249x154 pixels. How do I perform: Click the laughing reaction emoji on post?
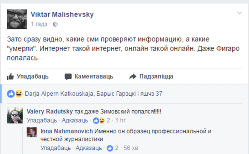(x=18, y=94)
